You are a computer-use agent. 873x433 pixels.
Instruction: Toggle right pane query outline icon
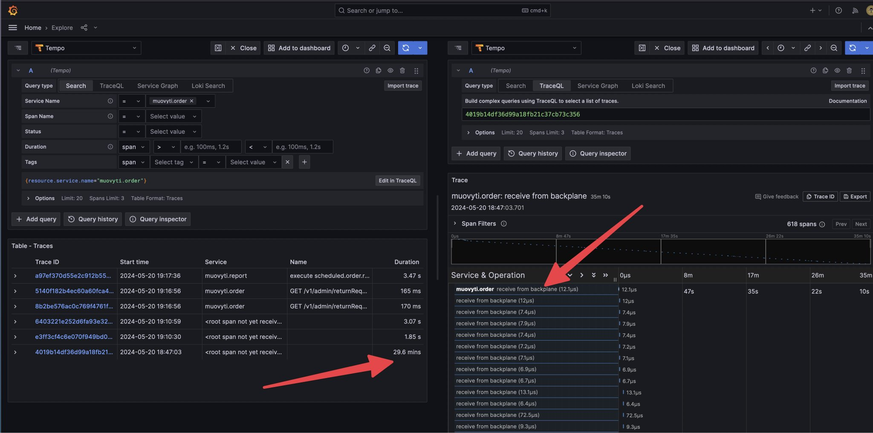click(x=458, y=48)
